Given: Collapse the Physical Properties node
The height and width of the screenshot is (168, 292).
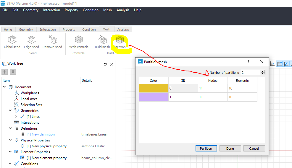Looking at the screenshot, I should coord(10,140).
